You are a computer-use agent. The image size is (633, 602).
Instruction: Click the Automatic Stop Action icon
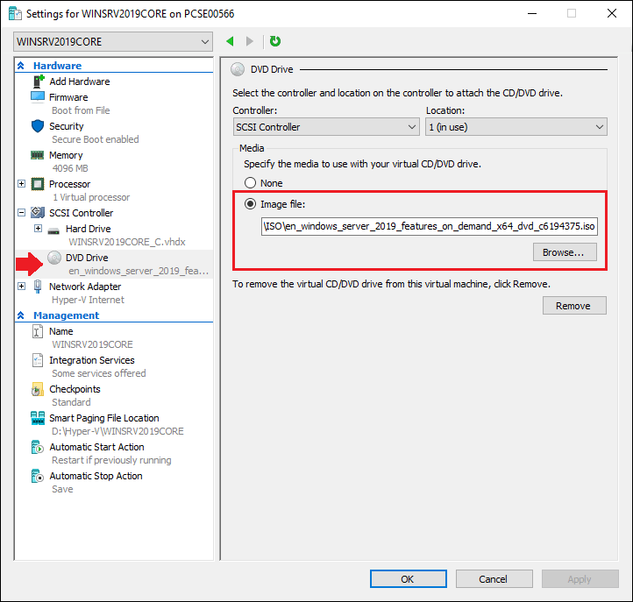[x=38, y=476]
